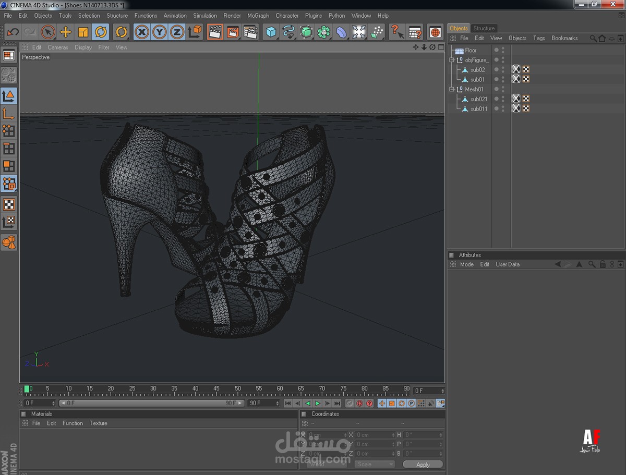Click frame 45 on the timeline ruler
The image size is (626, 475).
pos(216,390)
